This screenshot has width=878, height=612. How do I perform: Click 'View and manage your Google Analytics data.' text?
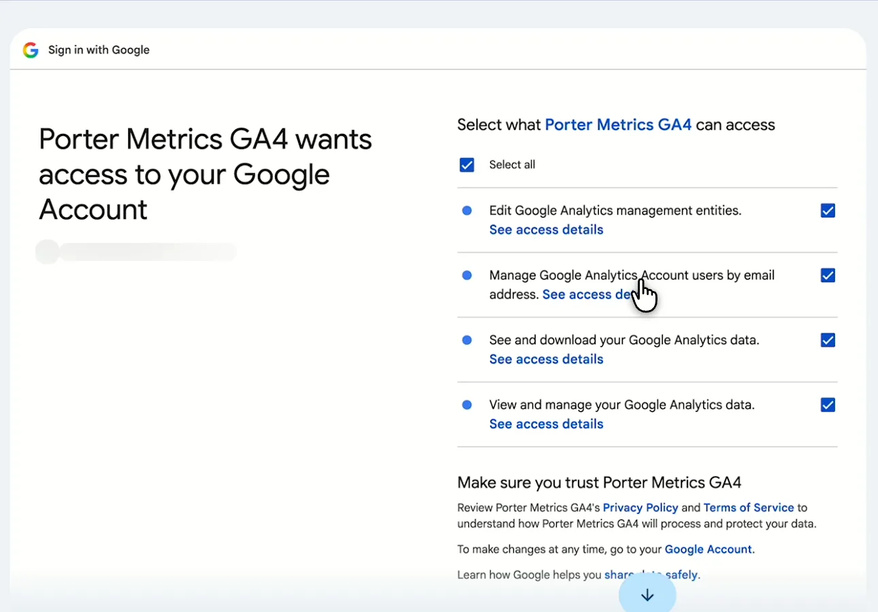[x=622, y=405]
